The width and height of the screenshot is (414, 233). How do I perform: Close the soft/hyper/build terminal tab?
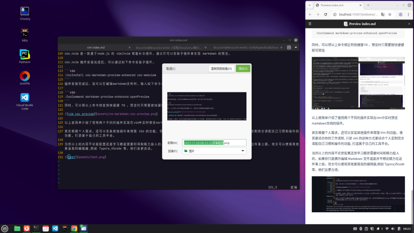pyautogui.click(x=281, y=48)
